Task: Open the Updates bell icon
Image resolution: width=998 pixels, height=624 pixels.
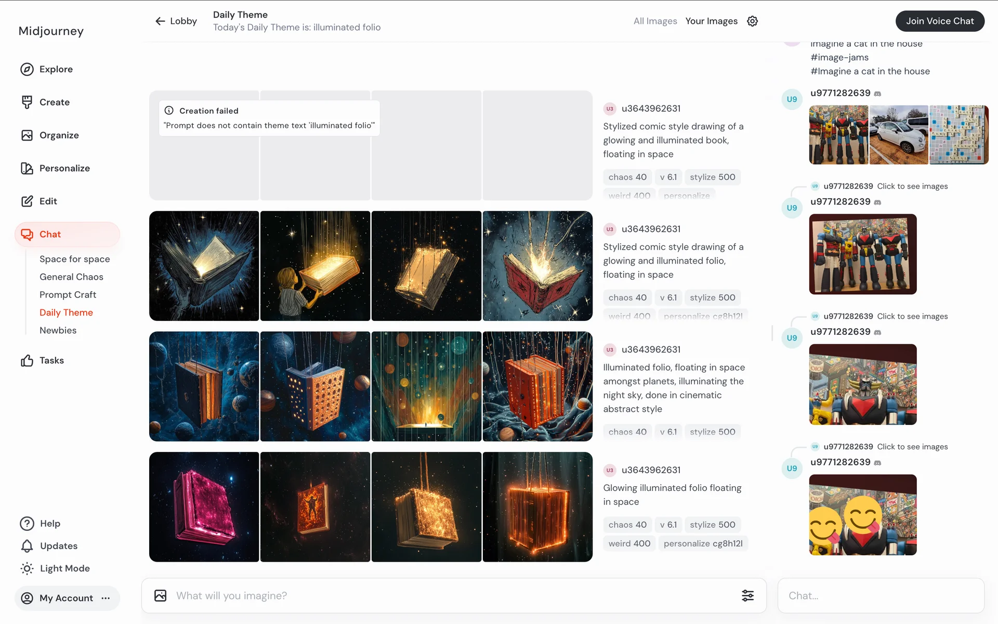Action: 27,546
